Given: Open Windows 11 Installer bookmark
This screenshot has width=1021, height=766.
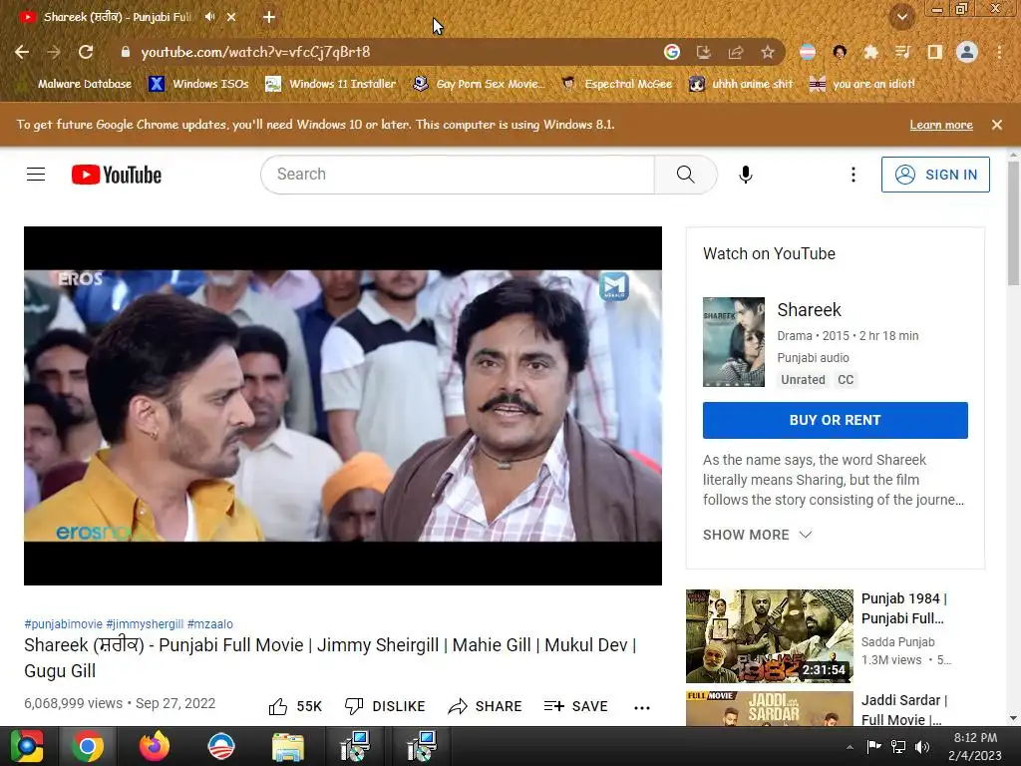Looking at the screenshot, I should pyautogui.click(x=331, y=84).
